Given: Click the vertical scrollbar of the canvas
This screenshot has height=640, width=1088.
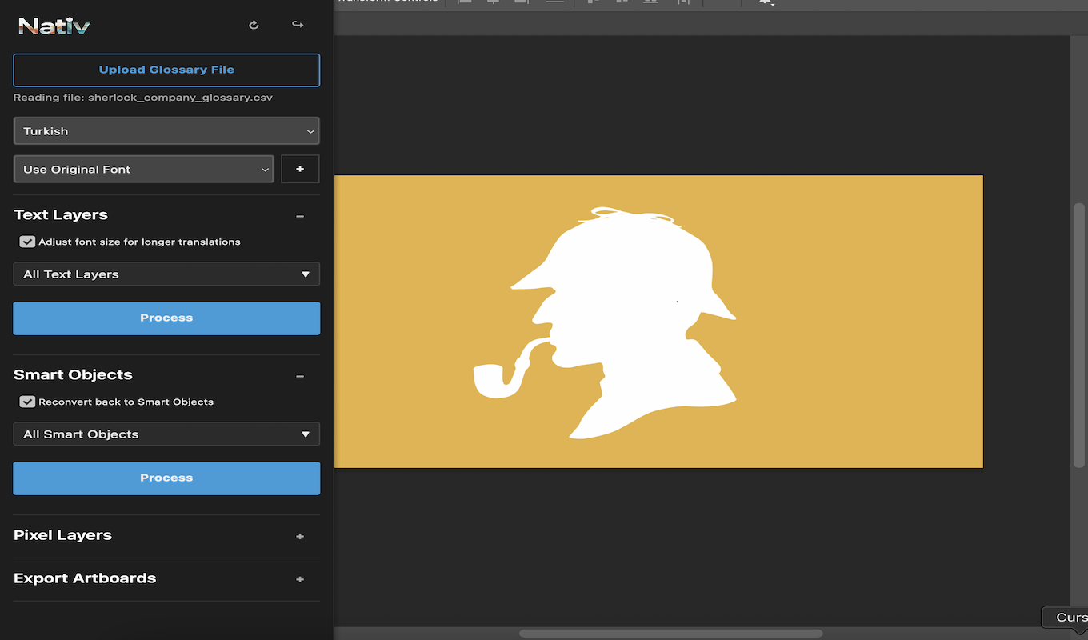Looking at the screenshot, I should pyautogui.click(x=1078, y=335).
